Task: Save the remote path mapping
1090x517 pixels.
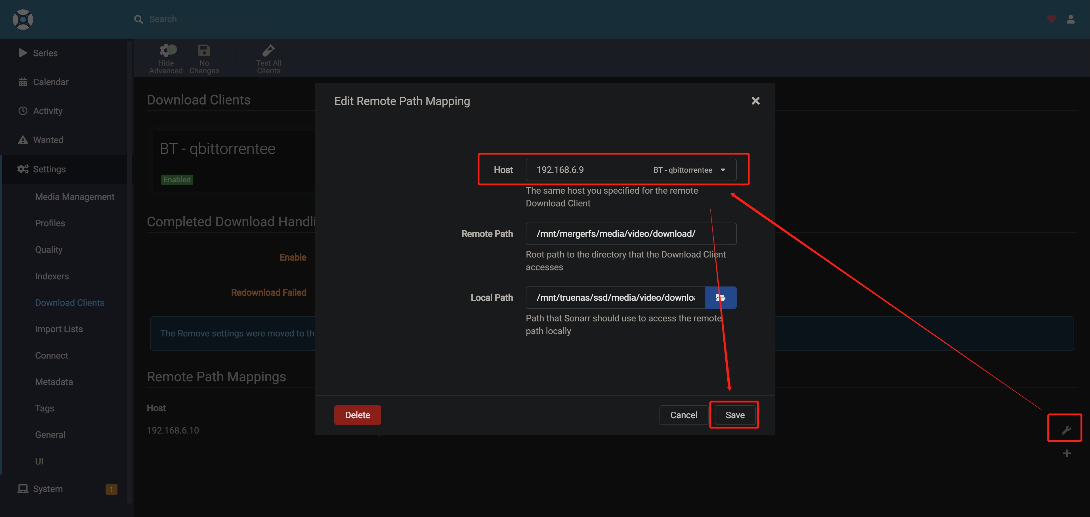Action: (x=734, y=415)
